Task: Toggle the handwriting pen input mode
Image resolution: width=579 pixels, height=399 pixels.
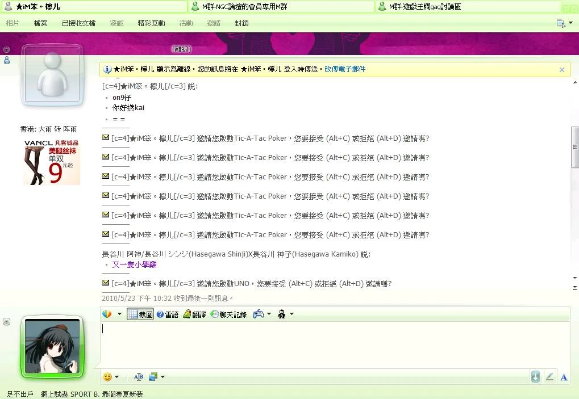Action: (x=549, y=377)
